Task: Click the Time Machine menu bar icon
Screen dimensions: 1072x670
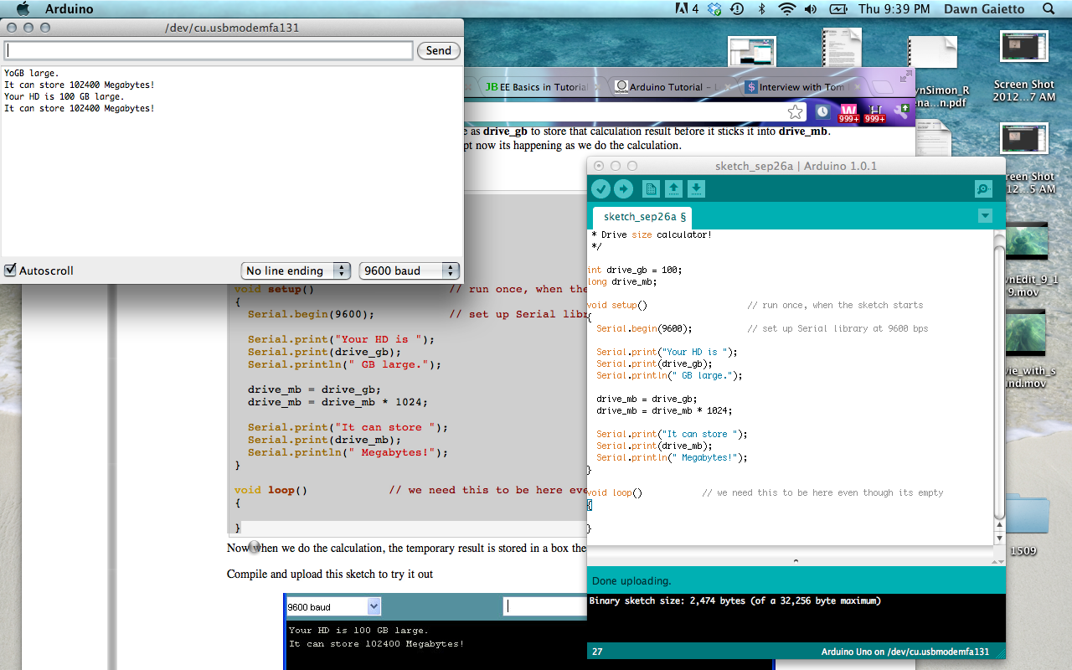Action: click(737, 9)
